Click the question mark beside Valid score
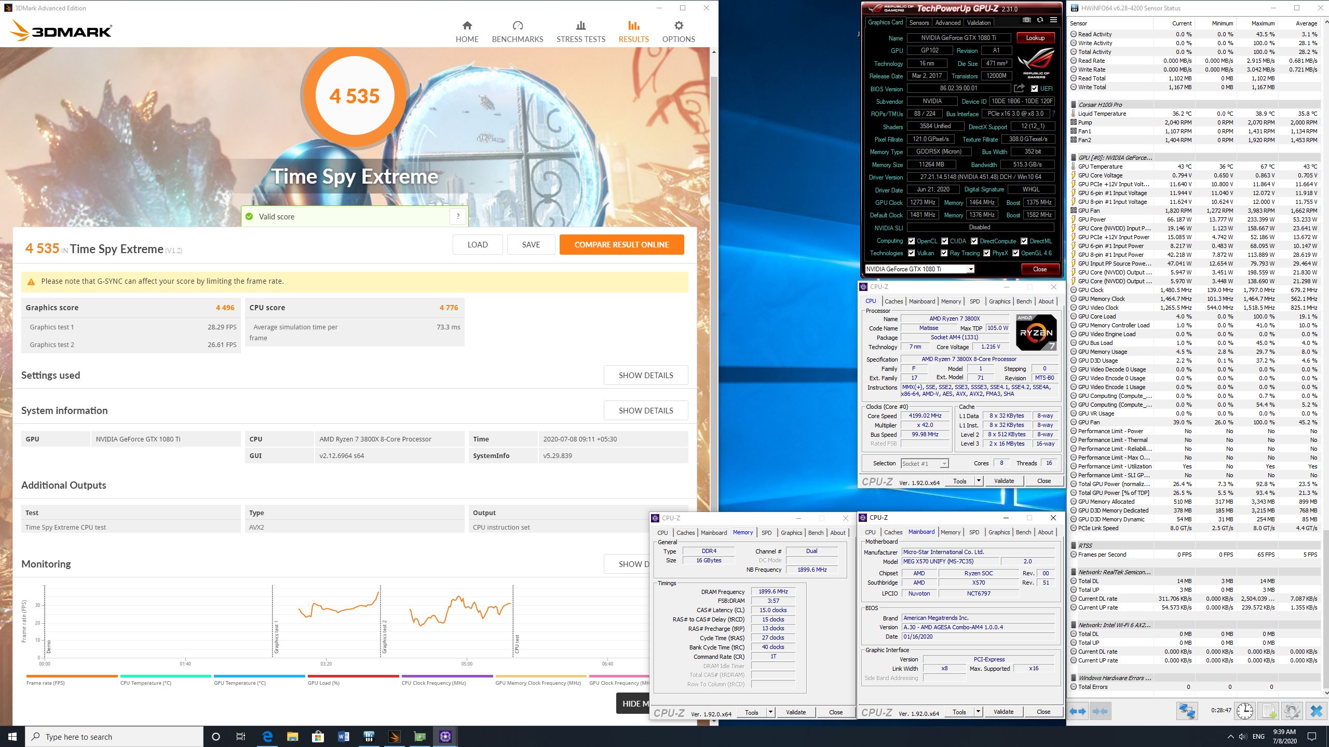This screenshot has height=747, width=1329. [x=458, y=217]
